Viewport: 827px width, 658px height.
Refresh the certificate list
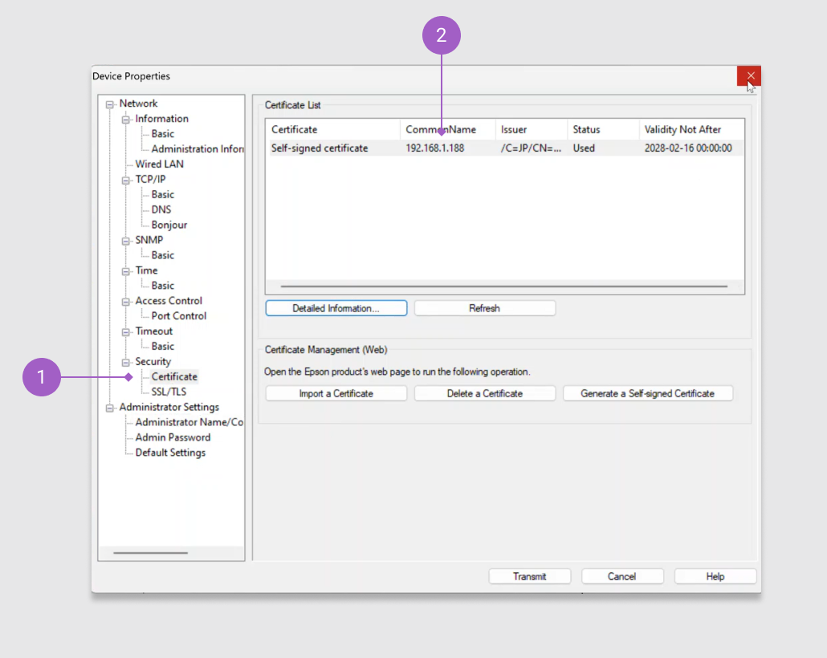485,308
